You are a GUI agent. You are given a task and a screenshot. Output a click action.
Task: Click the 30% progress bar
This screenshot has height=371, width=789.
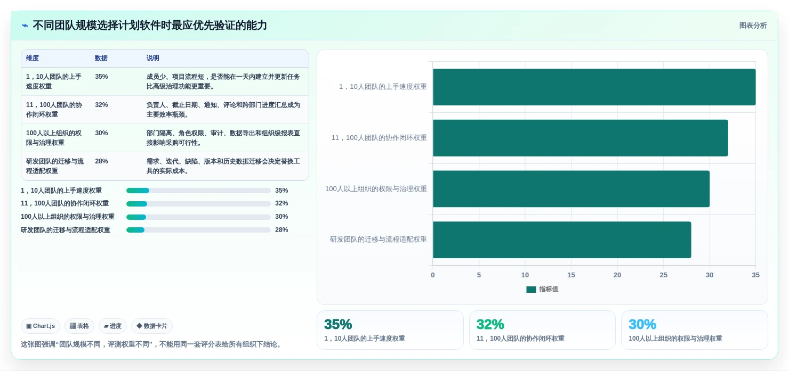(198, 217)
